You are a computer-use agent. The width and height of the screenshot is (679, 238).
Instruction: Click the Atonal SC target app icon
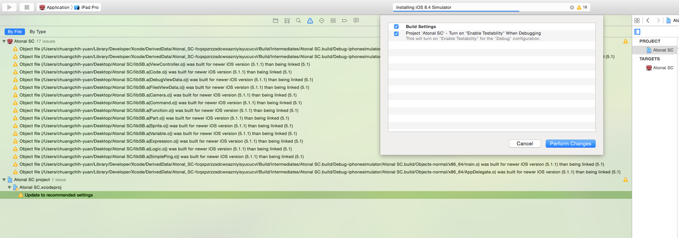pyautogui.click(x=649, y=68)
